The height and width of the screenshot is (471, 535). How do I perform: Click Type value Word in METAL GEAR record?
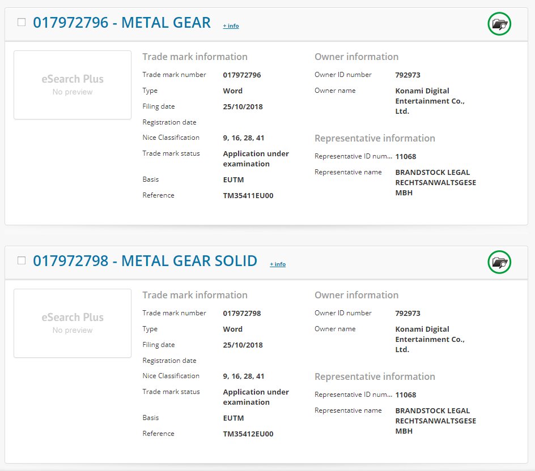[233, 91]
